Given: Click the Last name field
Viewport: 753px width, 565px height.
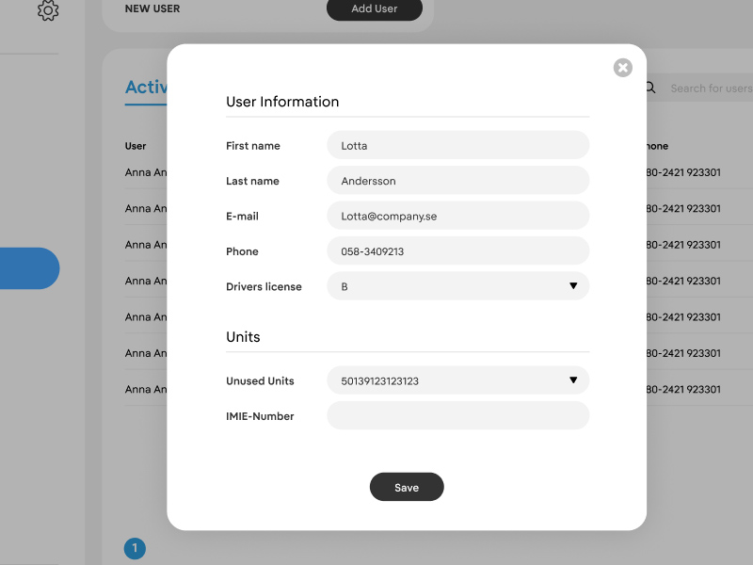Looking at the screenshot, I should click(x=457, y=181).
